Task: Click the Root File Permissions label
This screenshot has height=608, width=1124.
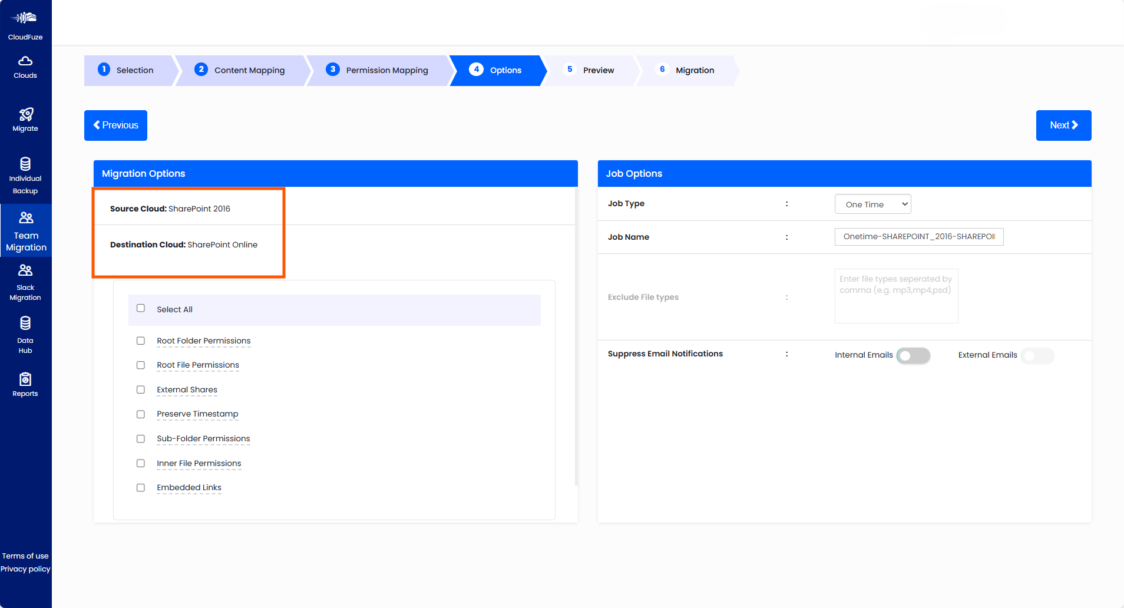Action: click(x=198, y=365)
